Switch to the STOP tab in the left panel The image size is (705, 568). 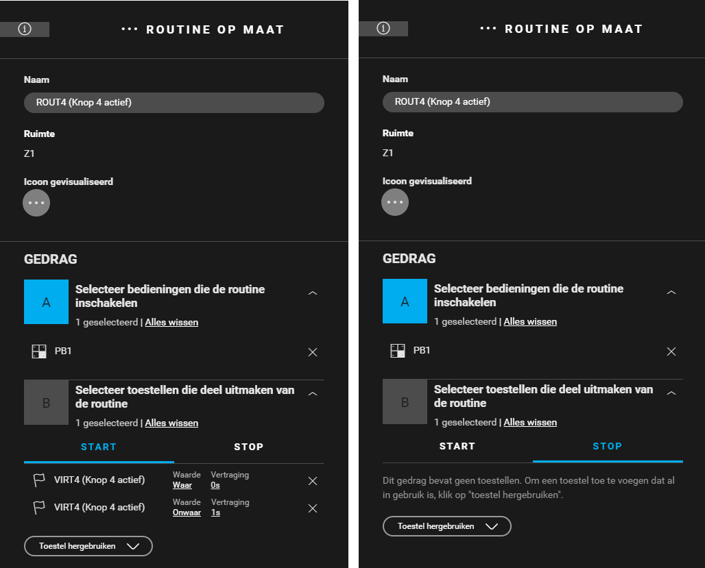[249, 447]
